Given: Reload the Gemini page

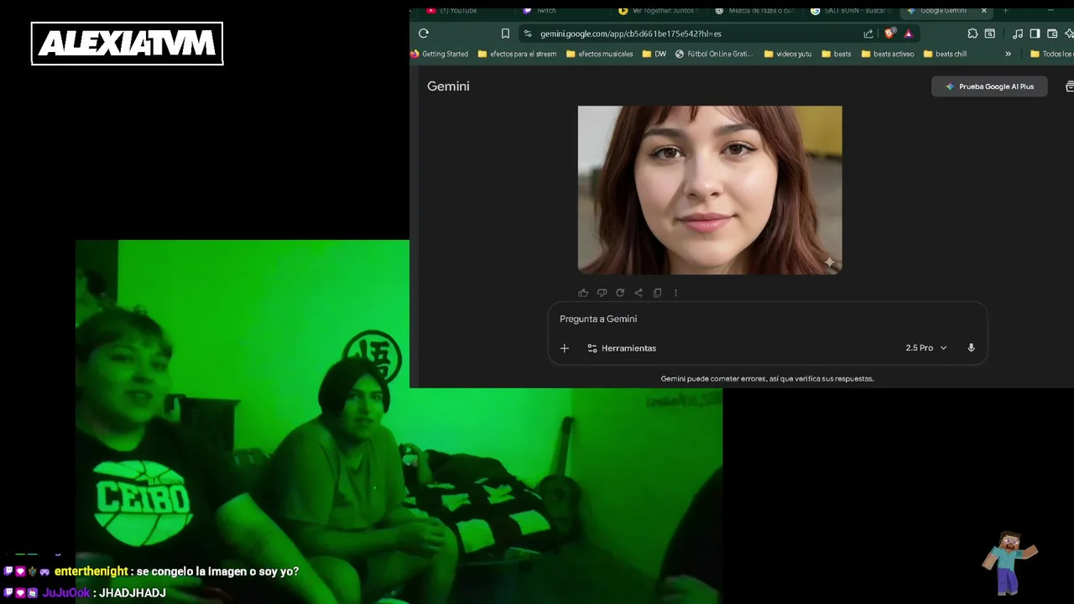Looking at the screenshot, I should tap(424, 34).
